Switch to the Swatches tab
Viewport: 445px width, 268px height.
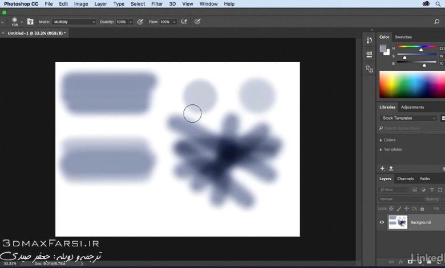403,37
